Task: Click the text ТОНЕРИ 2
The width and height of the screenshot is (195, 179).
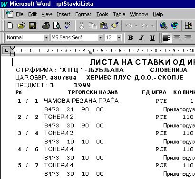Action: [59, 117]
